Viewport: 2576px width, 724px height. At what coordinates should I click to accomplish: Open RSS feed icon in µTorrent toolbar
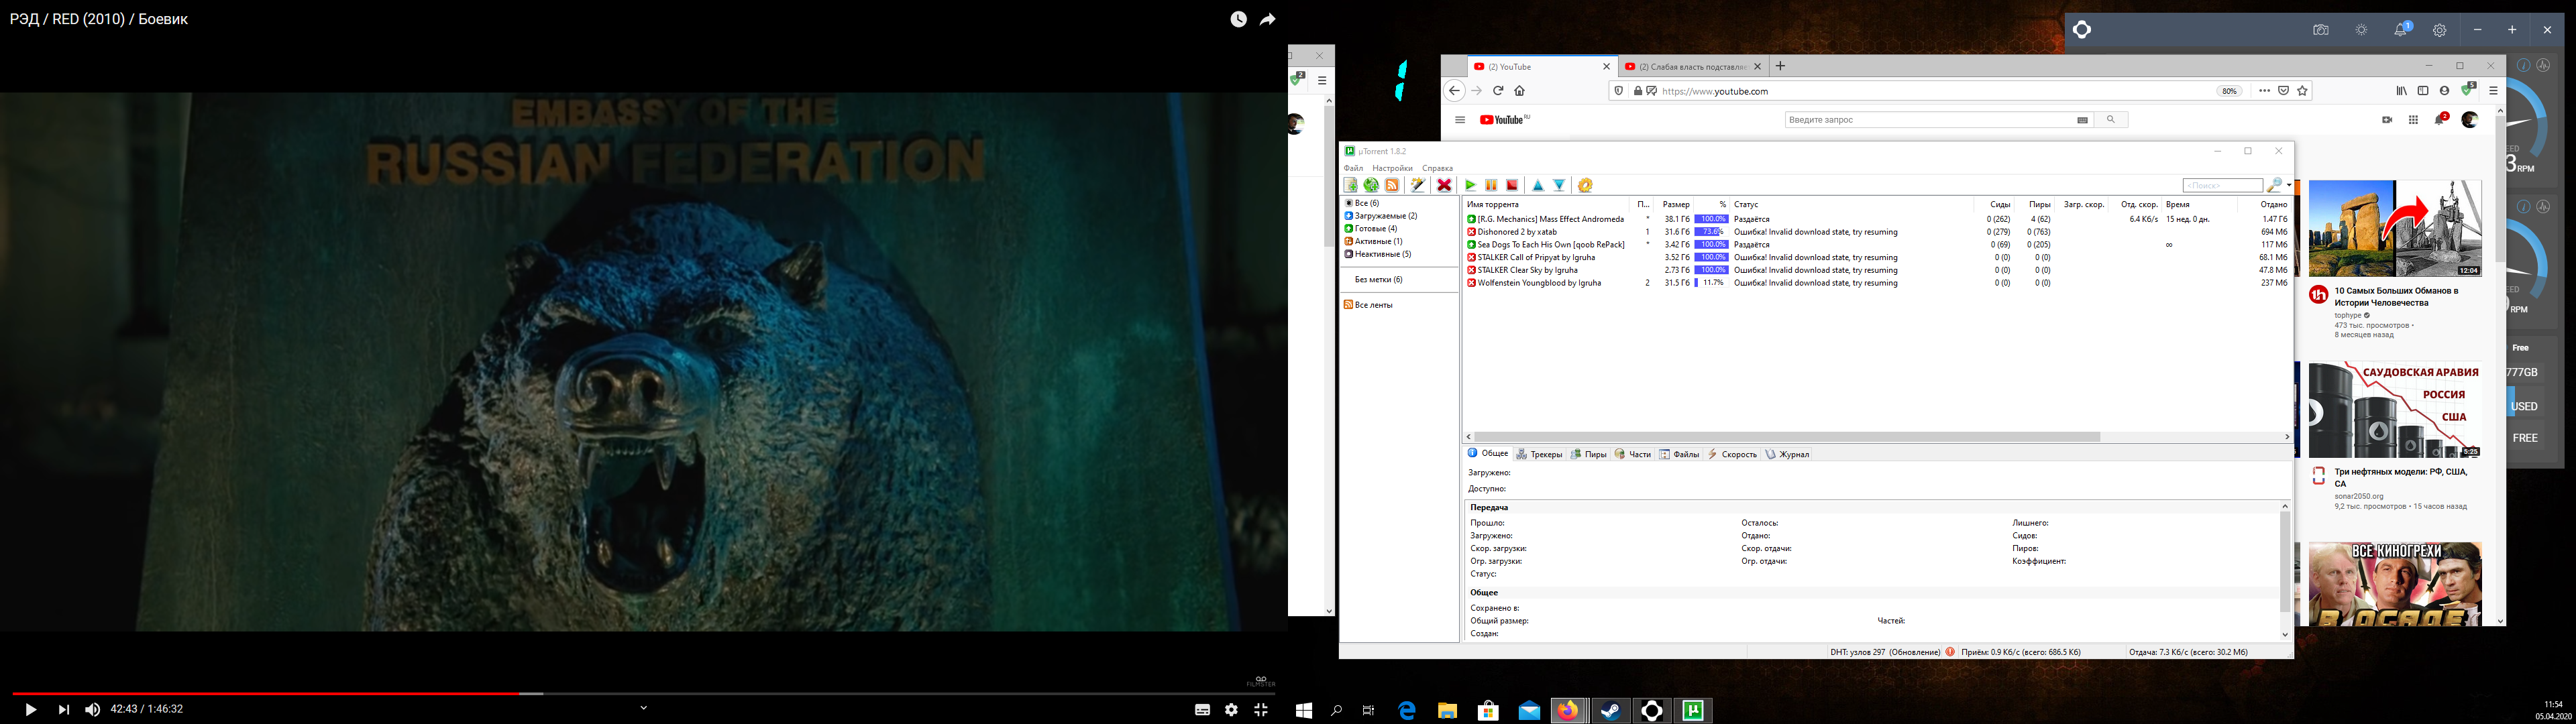coord(1392,185)
